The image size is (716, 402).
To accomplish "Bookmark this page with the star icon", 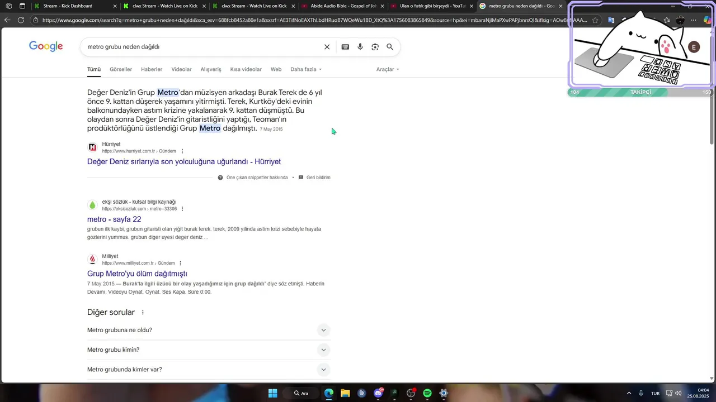I will point(595,20).
